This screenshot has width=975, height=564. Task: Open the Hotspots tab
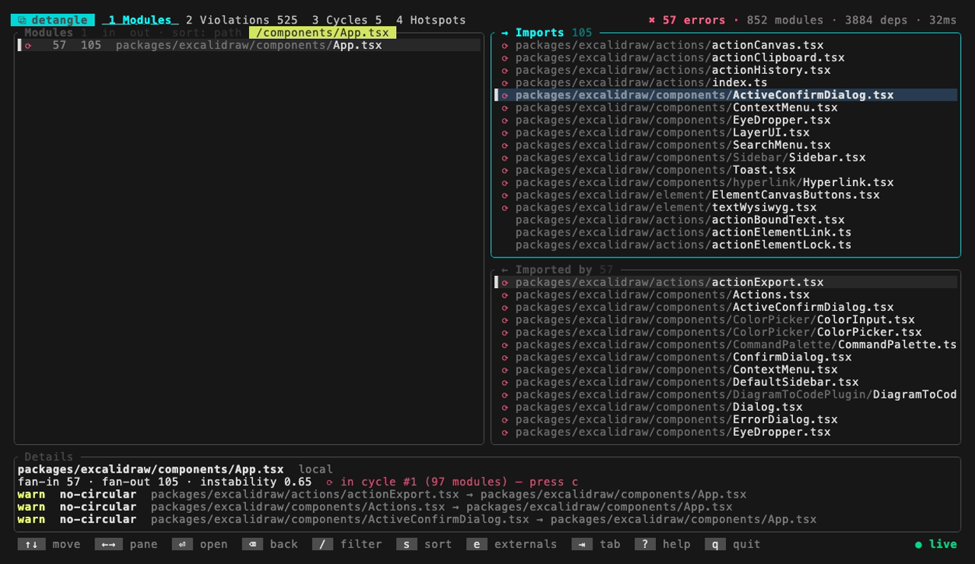430,20
